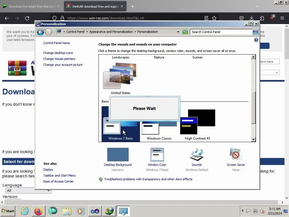
Task: Open the Firefox extensions puzzle icon
Action: point(262,18)
